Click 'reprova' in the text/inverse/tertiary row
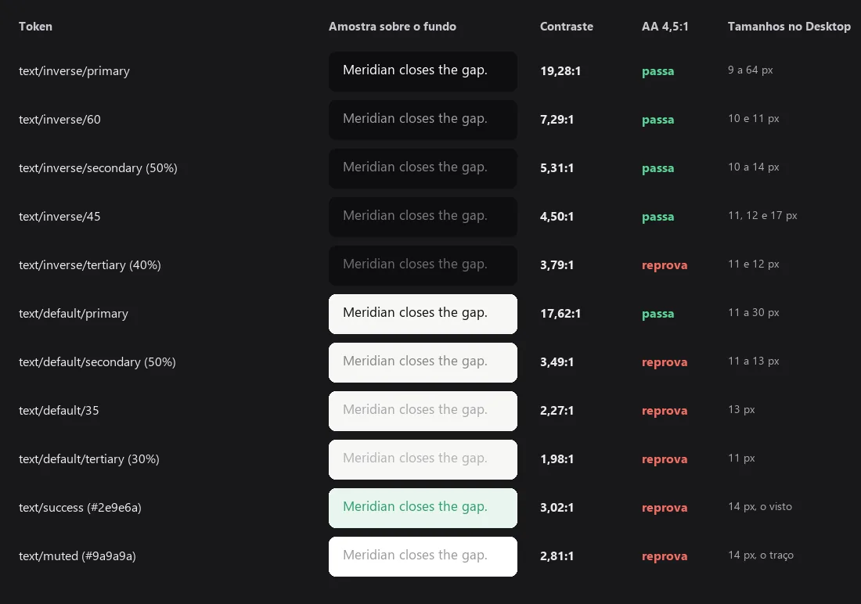The image size is (861, 604). click(665, 265)
